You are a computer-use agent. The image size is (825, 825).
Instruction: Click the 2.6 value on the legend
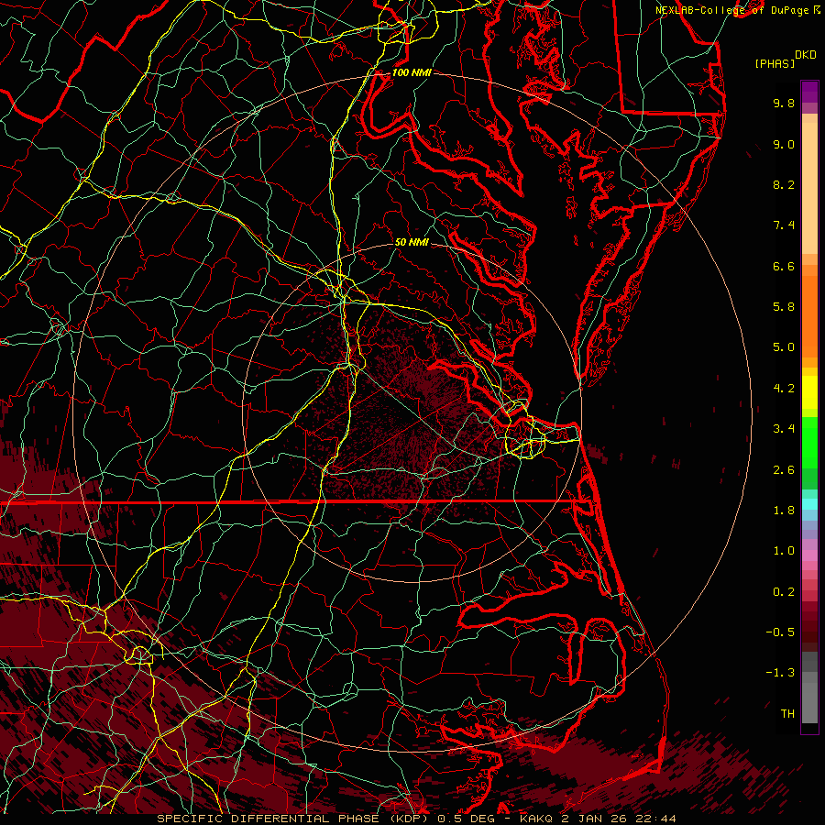(784, 470)
